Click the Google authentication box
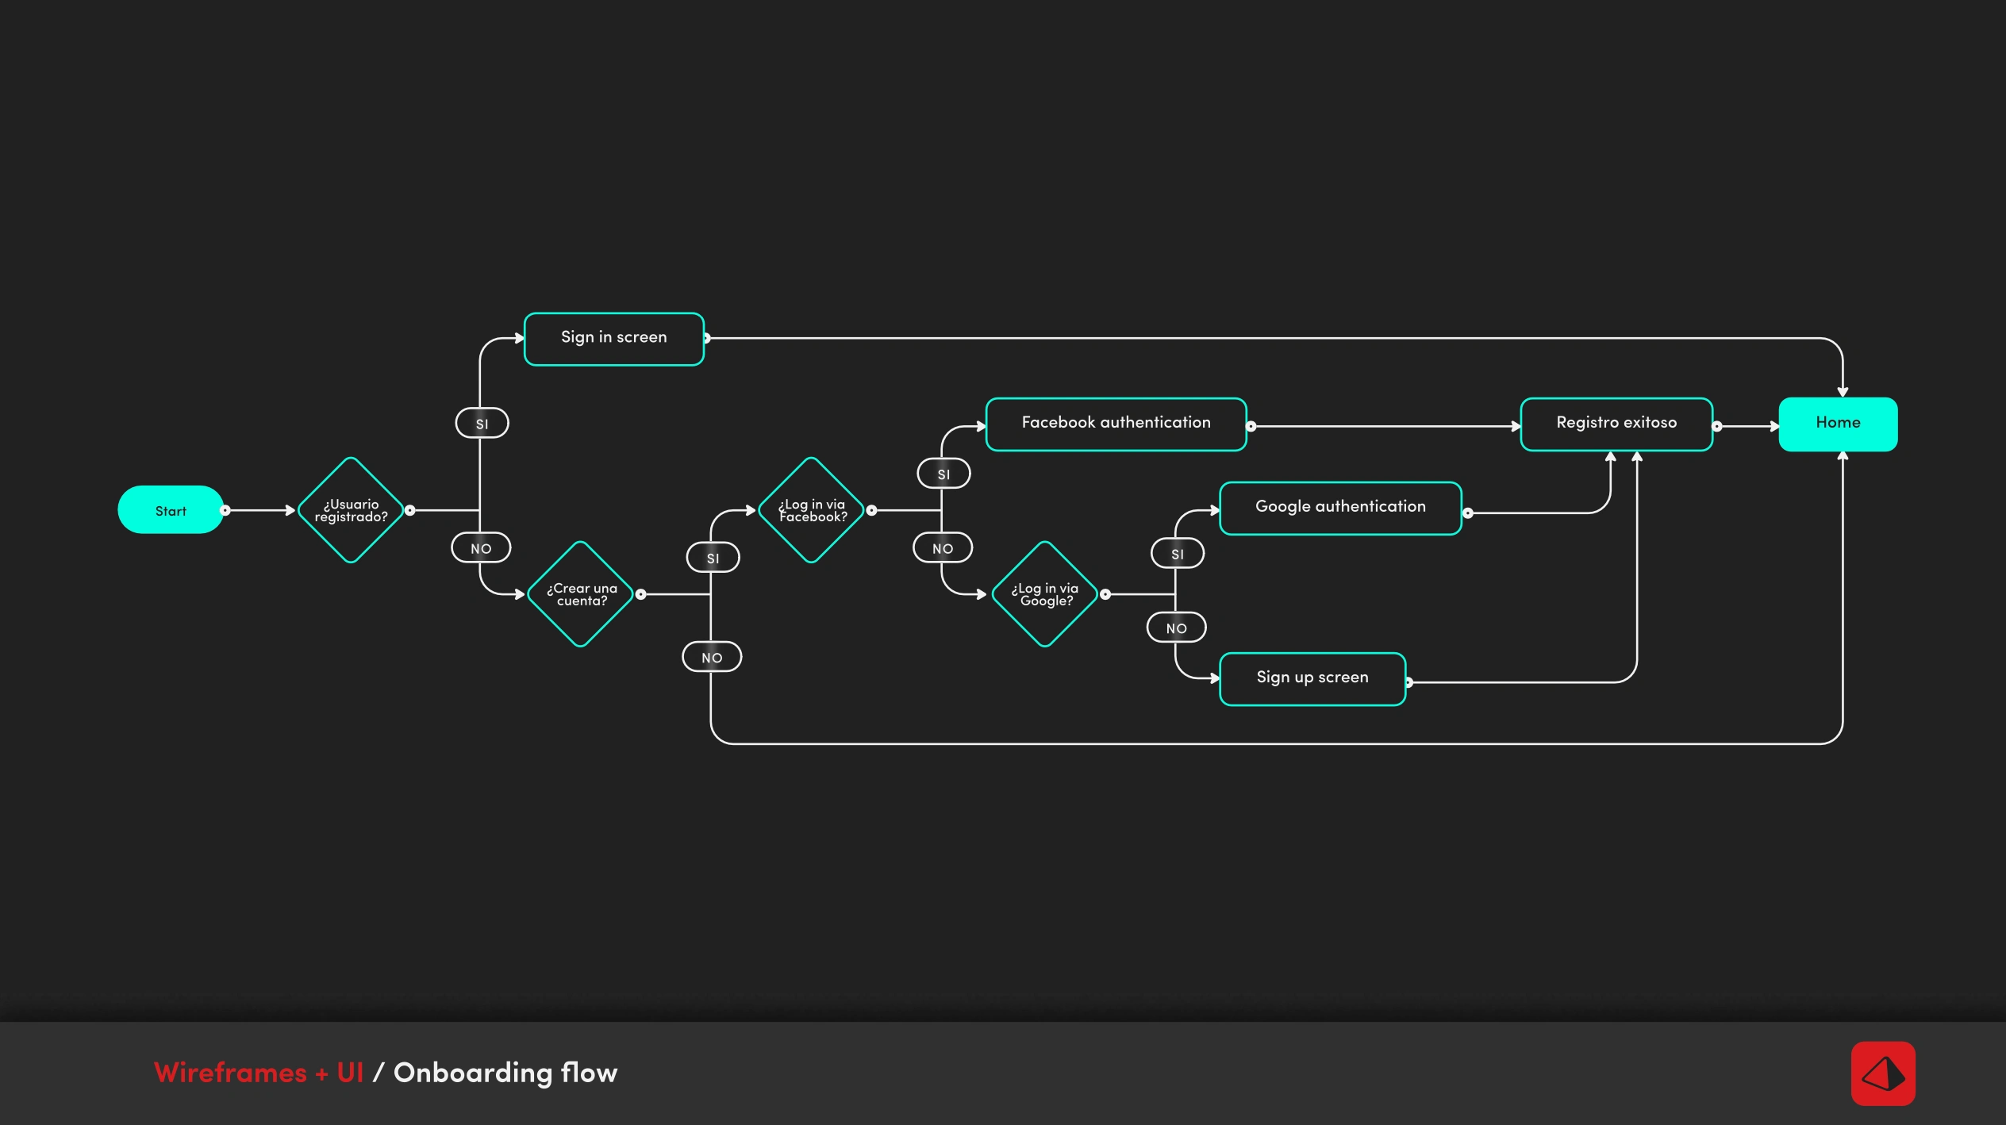Screen dimensions: 2006x1125 pos(1339,508)
